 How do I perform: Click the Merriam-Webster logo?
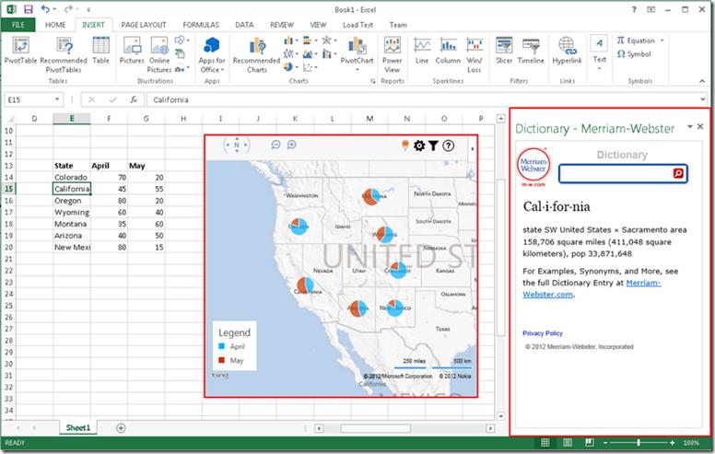click(x=533, y=165)
